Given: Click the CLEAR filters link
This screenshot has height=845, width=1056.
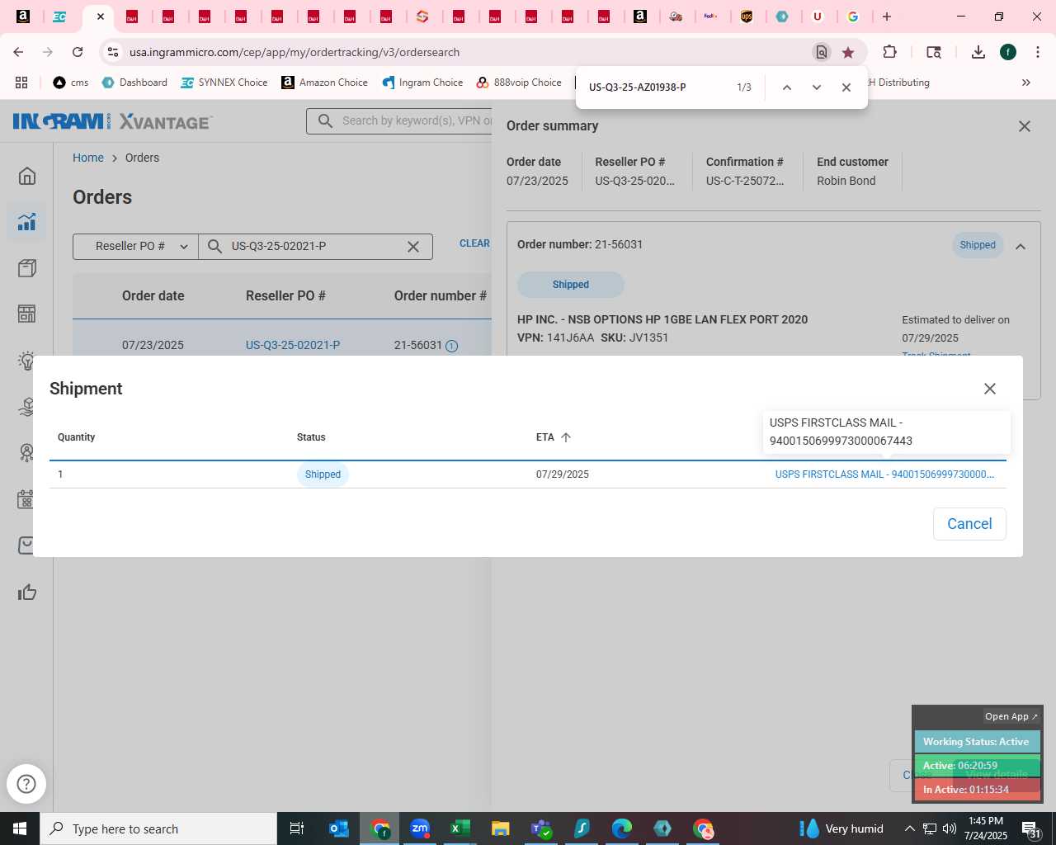Looking at the screenshot, I should pos(474,243).
